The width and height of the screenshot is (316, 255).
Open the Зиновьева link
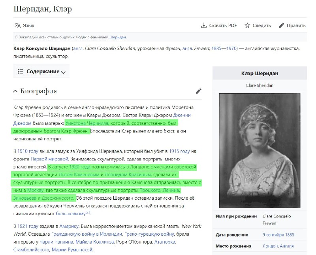tap(25, 198)
